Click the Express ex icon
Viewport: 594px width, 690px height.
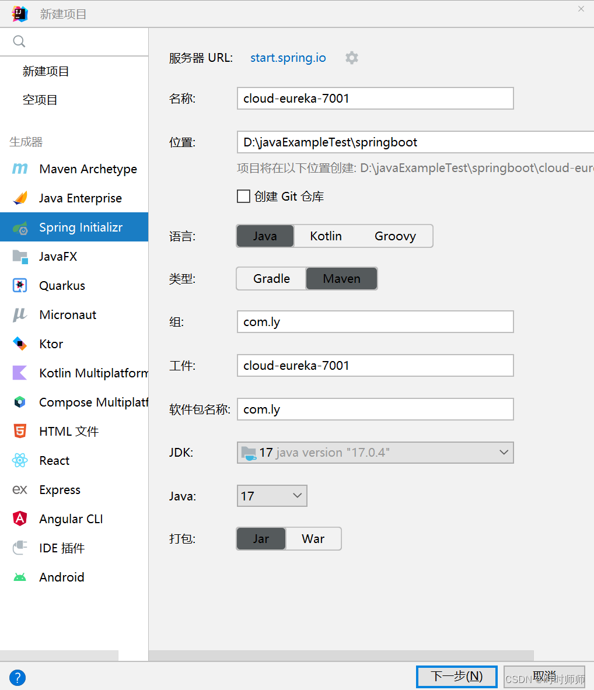pos(20,489)
